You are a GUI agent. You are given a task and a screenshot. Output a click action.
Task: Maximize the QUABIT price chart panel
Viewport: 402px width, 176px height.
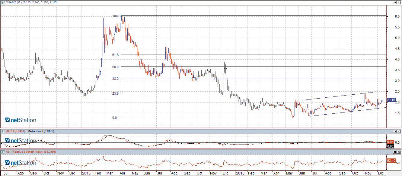click(x=394, y=2)
